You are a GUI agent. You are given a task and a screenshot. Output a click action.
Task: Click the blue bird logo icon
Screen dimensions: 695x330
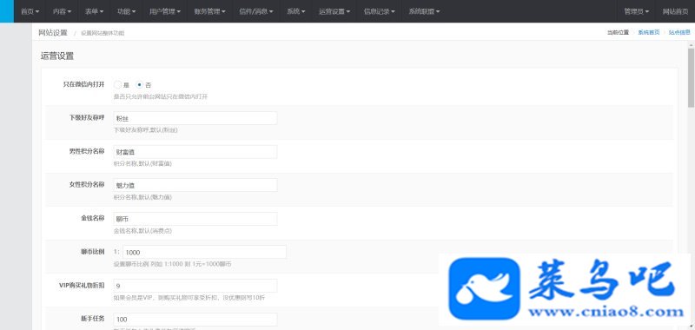coord(484,289)
